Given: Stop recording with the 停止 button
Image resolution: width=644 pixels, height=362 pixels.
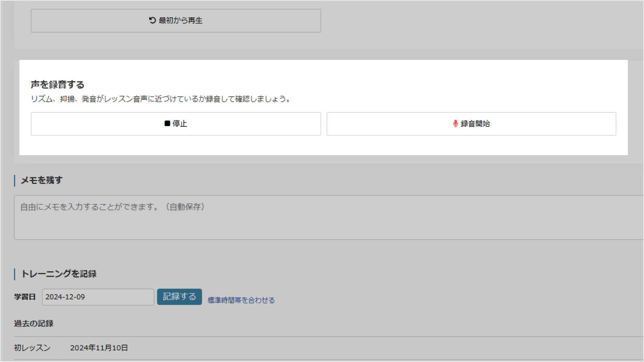Looking at the screenshot, I should click(x=176, y=124).
